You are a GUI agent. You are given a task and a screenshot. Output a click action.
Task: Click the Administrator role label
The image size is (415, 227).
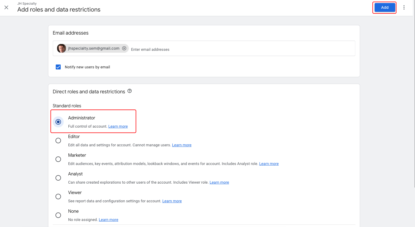82,118
